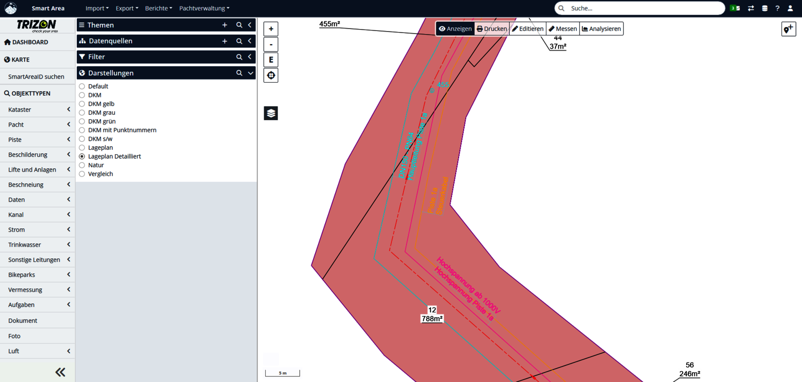This screenshot has width=802, height=382.
Task: Add new theme with Themen plus icon
Action: pos(225,25)
